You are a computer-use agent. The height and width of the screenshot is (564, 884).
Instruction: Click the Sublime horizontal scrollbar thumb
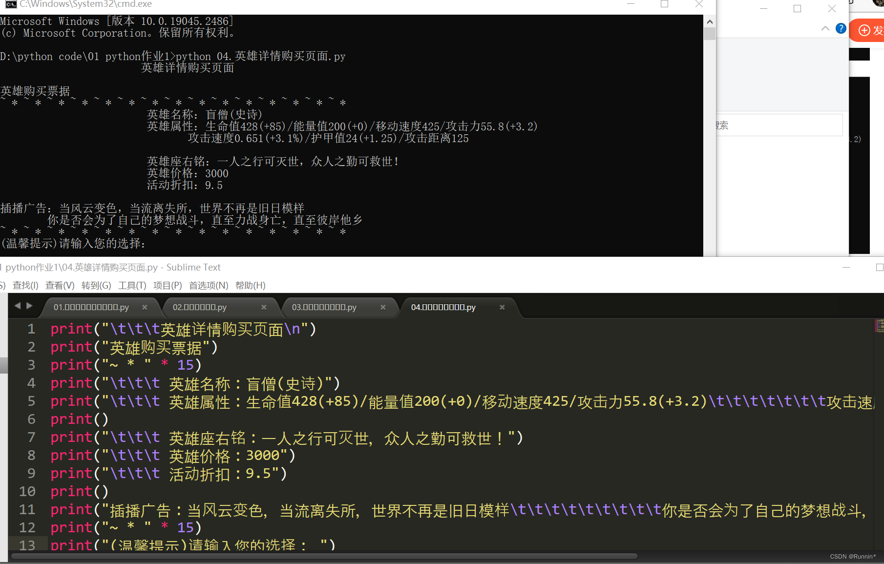324,556
